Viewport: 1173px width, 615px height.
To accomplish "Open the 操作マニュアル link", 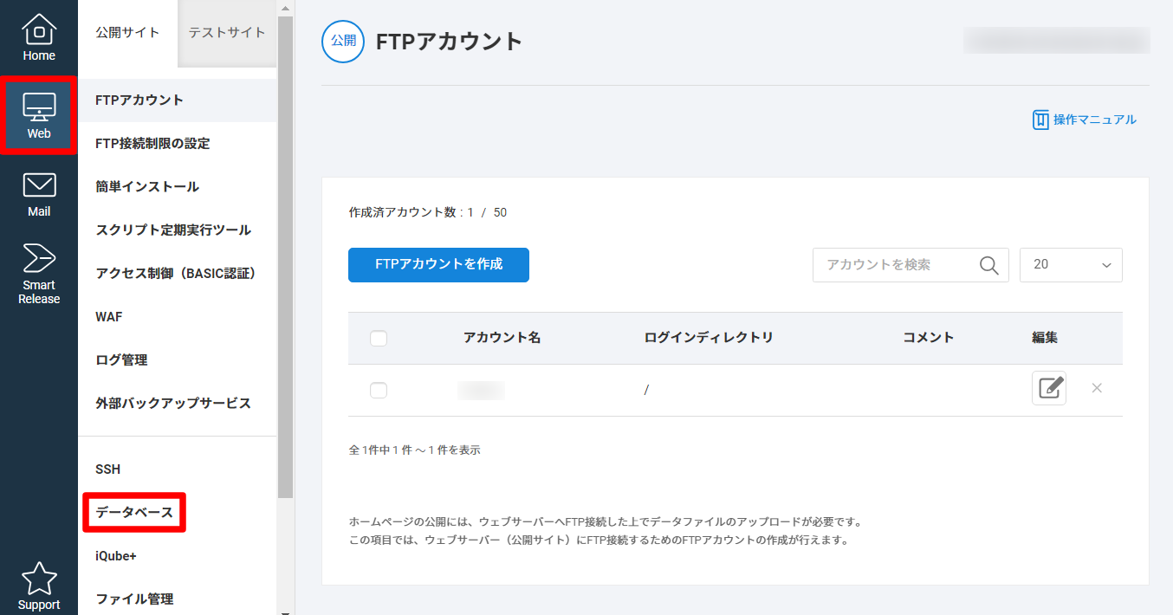I will (x=1084, y=120).
